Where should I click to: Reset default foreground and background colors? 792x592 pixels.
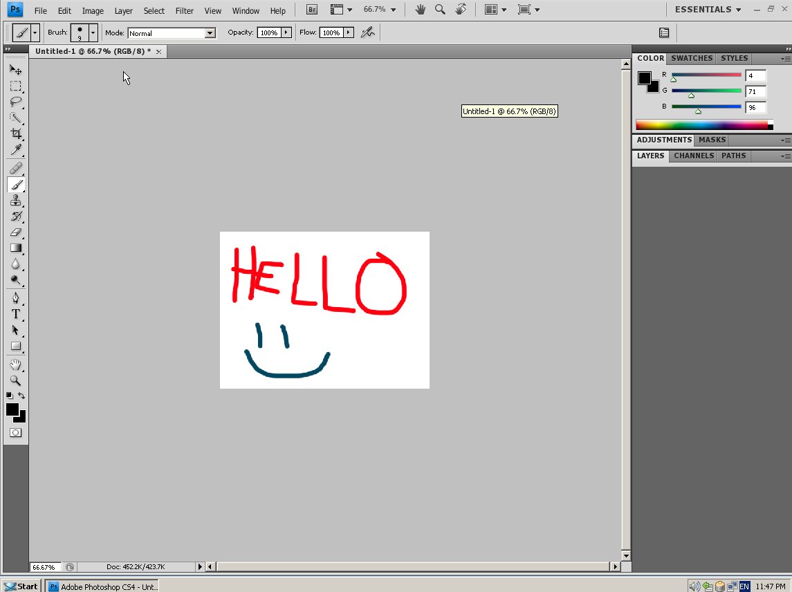point(10,396)
